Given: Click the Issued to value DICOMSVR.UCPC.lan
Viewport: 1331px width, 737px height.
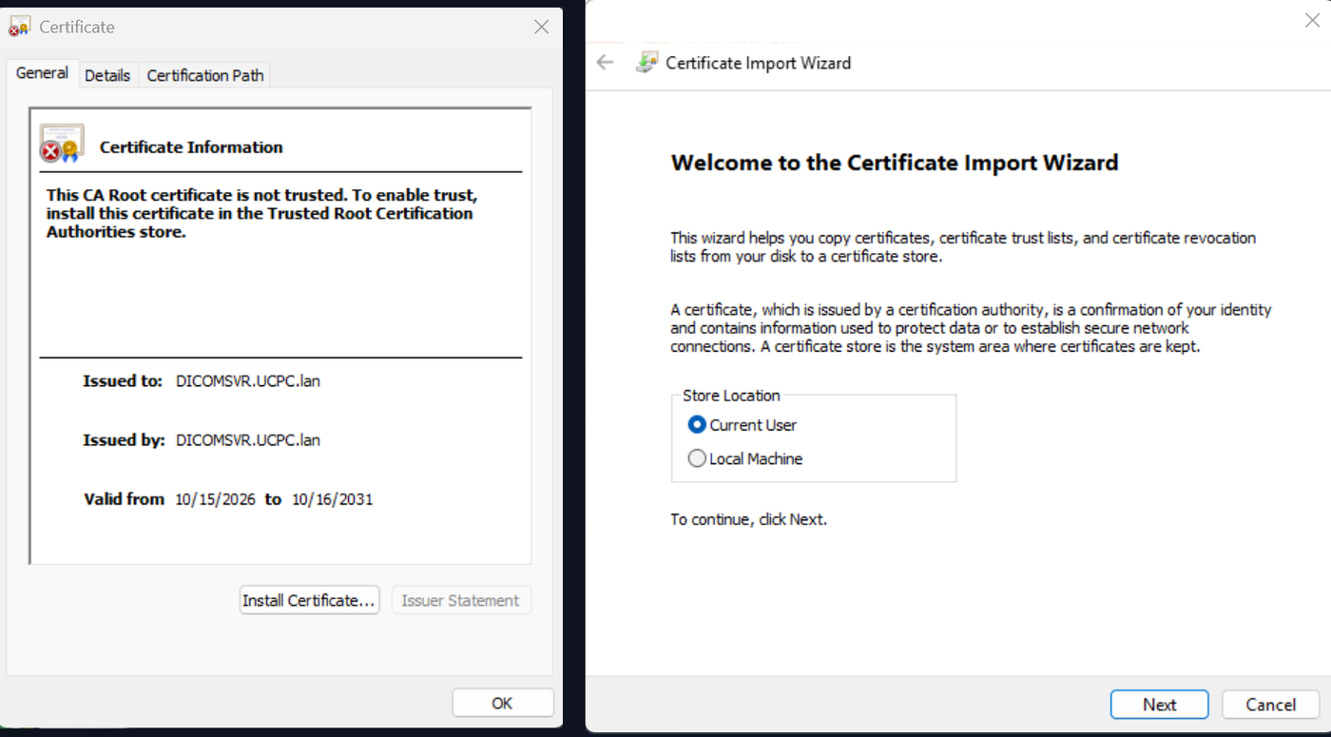Looking at the screenshot, I should pyautogui.click(x=248, y=380).
